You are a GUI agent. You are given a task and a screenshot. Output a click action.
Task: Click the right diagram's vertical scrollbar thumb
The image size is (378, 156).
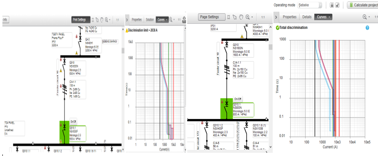(x=271, y=47)
